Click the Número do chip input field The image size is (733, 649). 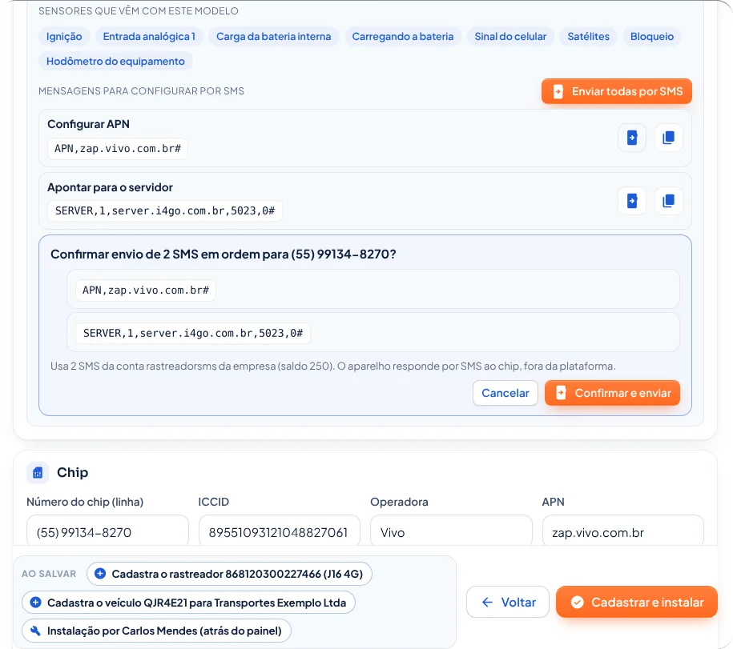(x=107, y=532)
